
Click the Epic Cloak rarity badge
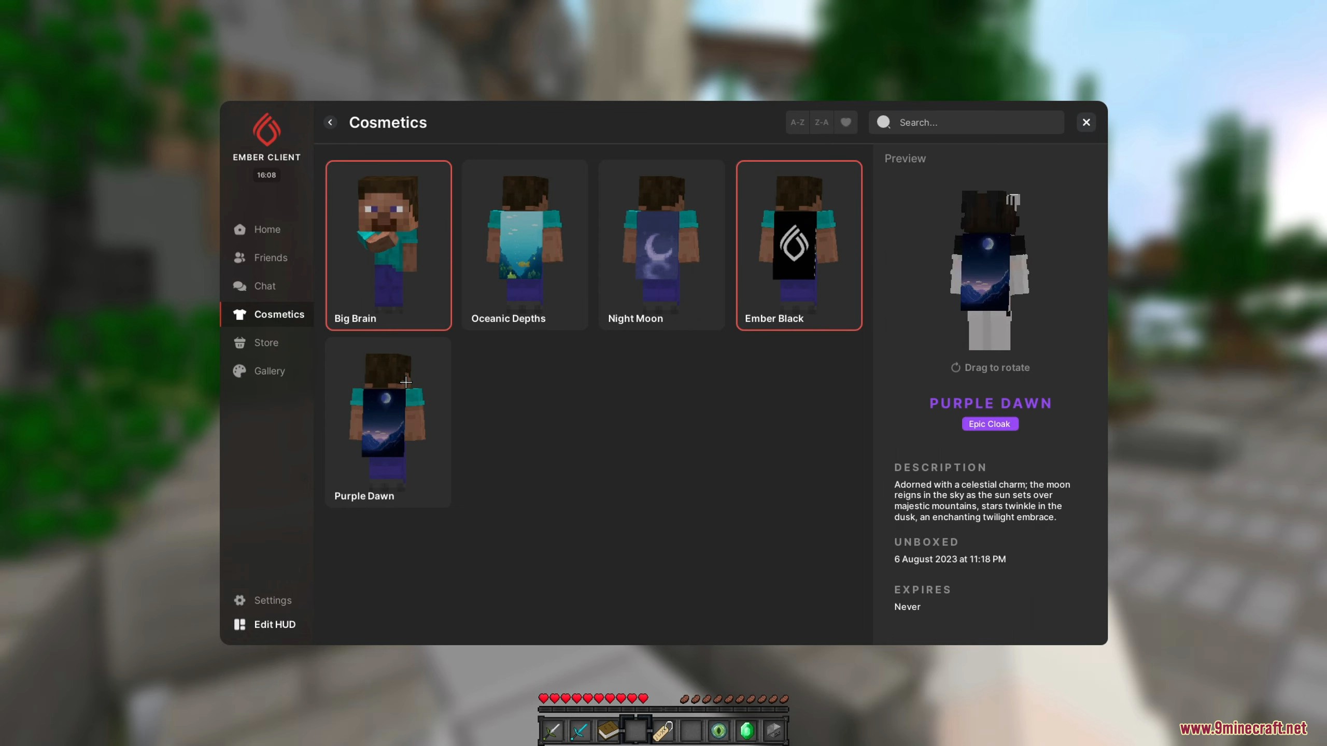click(990, 424)
